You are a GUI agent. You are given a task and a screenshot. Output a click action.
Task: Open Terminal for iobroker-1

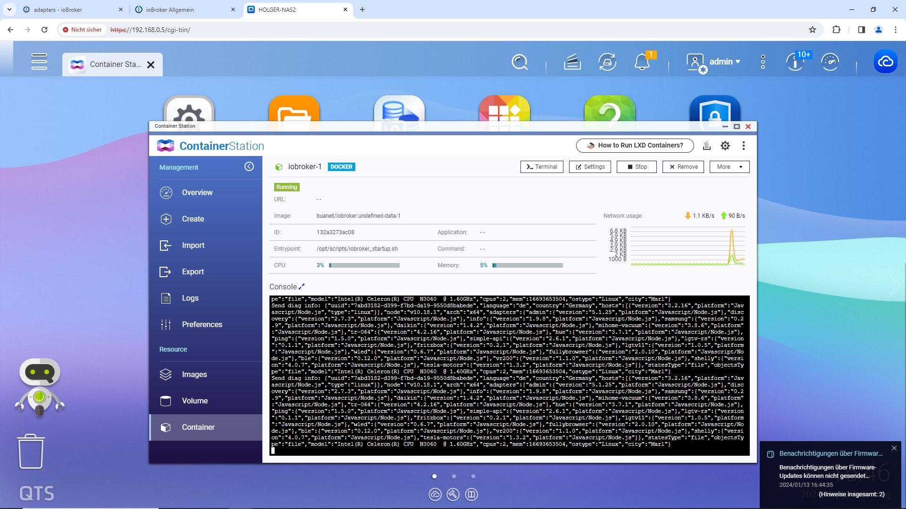tap(542, 167)
